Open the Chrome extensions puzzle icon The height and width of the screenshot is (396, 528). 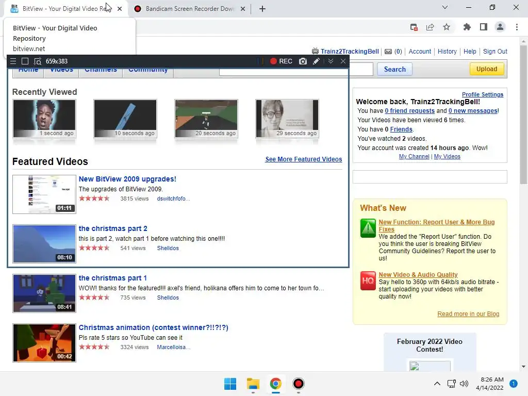467,27
